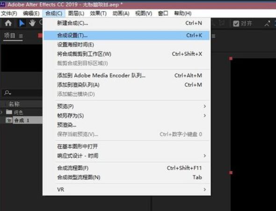Click the 项目 panel tab
Viewport: 276px width, 211px height.
[x=10, y=36]
